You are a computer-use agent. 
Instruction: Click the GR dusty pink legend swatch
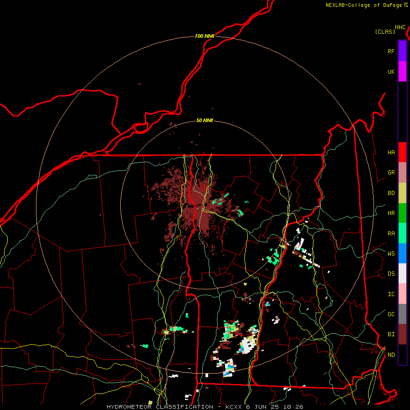402,172
